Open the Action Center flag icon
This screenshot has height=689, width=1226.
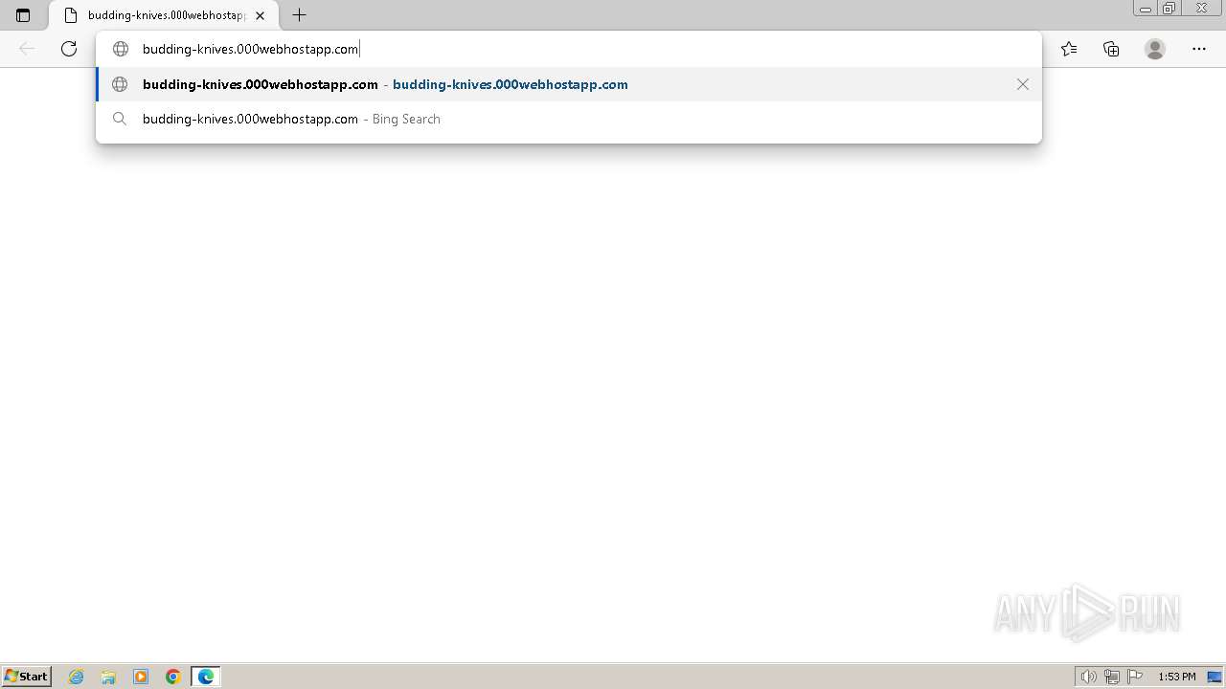[1135, 677]
